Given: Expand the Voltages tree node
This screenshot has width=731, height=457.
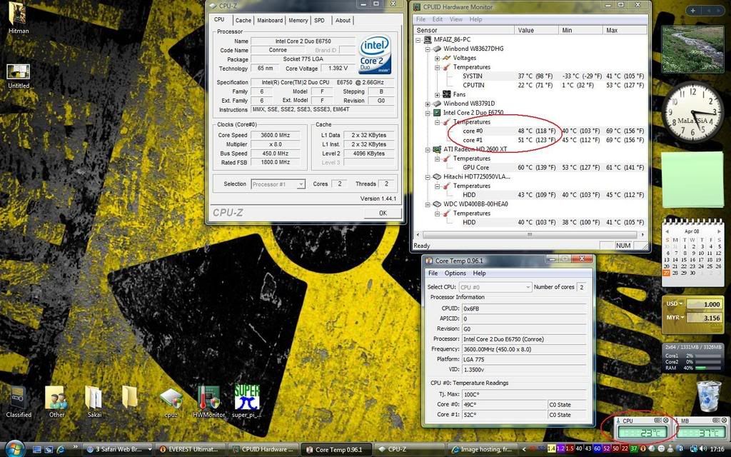Looking at the screenshot, I should [438, 58].
